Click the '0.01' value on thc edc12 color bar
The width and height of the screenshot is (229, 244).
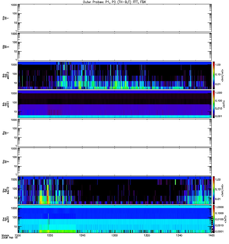(x=218, y=199)
